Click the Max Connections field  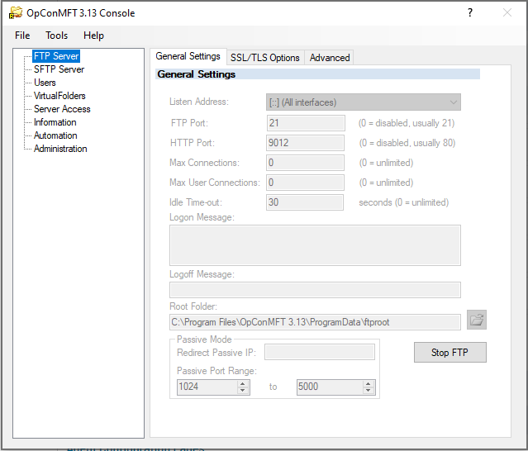(x=305, y=163)
